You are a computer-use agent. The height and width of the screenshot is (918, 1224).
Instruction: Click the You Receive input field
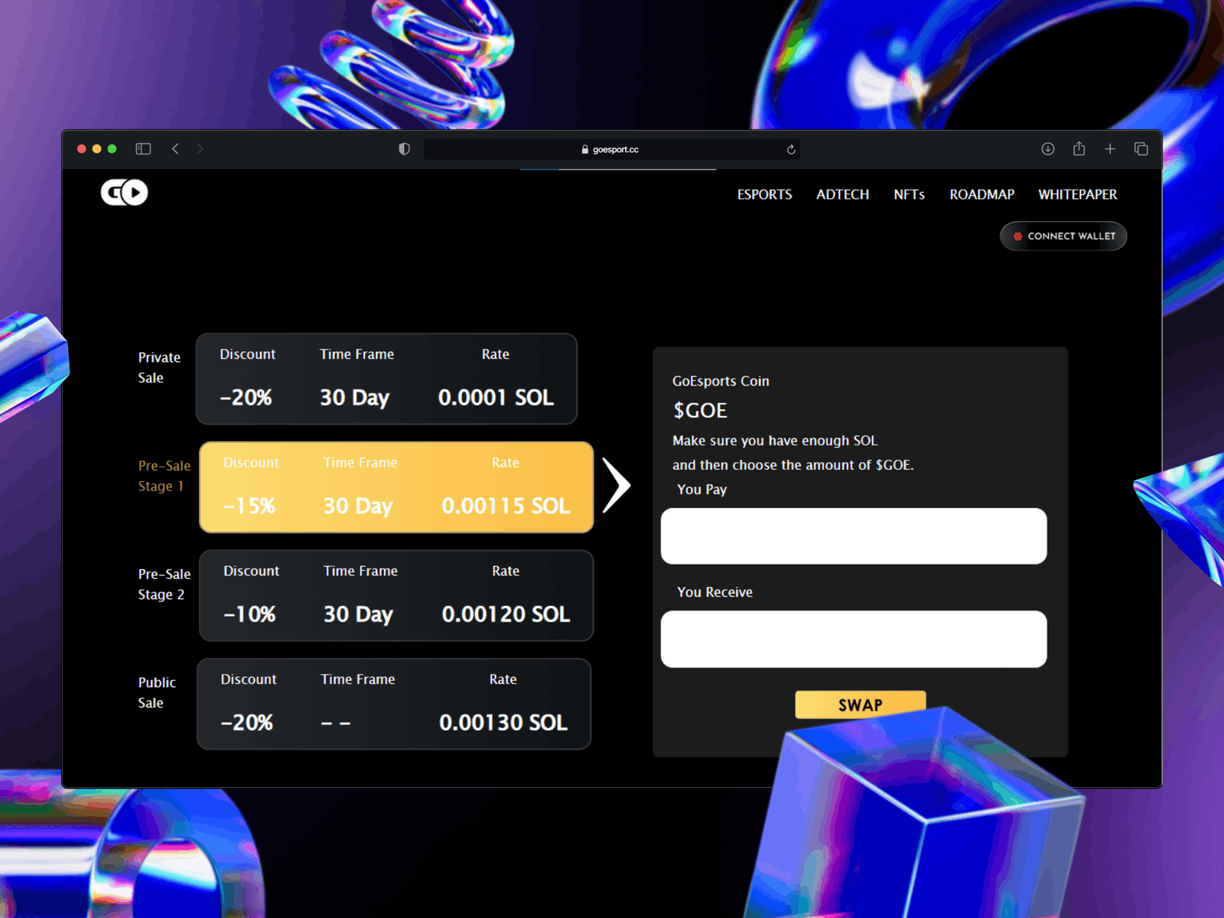click(854, 639)
